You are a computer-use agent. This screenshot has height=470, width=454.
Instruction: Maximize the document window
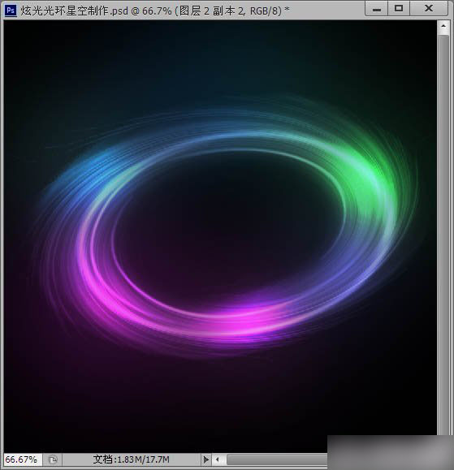click(399, 9)
